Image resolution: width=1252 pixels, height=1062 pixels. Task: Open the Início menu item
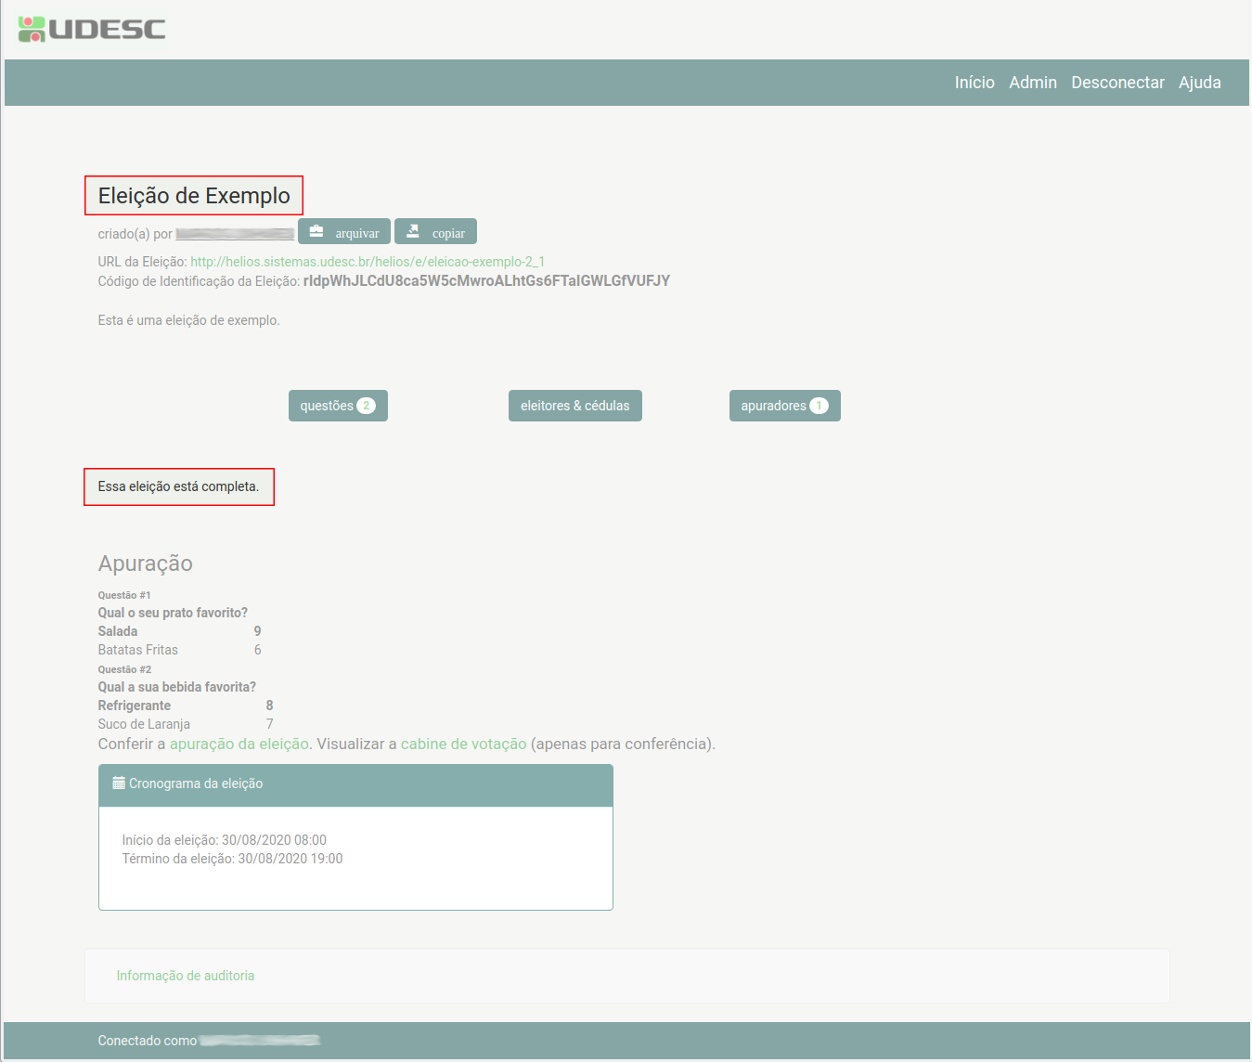(x=974, y=83)
